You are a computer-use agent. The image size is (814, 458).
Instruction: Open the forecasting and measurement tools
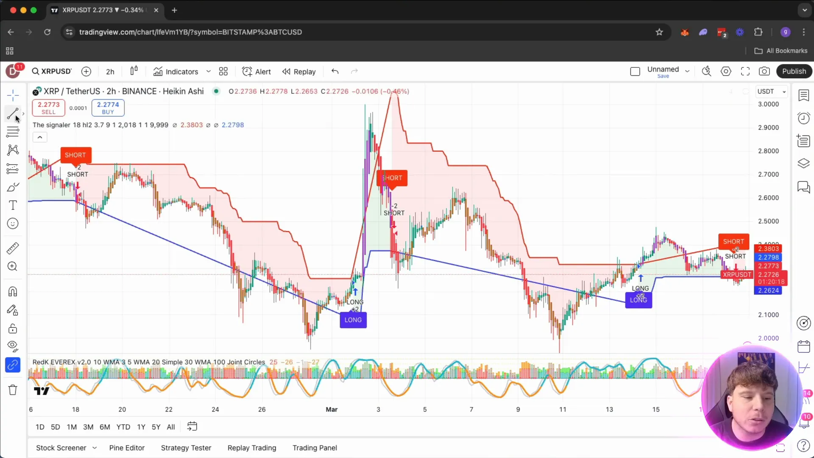pyautogui.click(x=13, y=168)
